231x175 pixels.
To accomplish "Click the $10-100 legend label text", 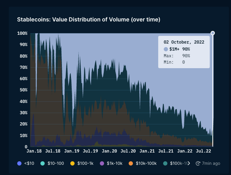I will (55, 163).
